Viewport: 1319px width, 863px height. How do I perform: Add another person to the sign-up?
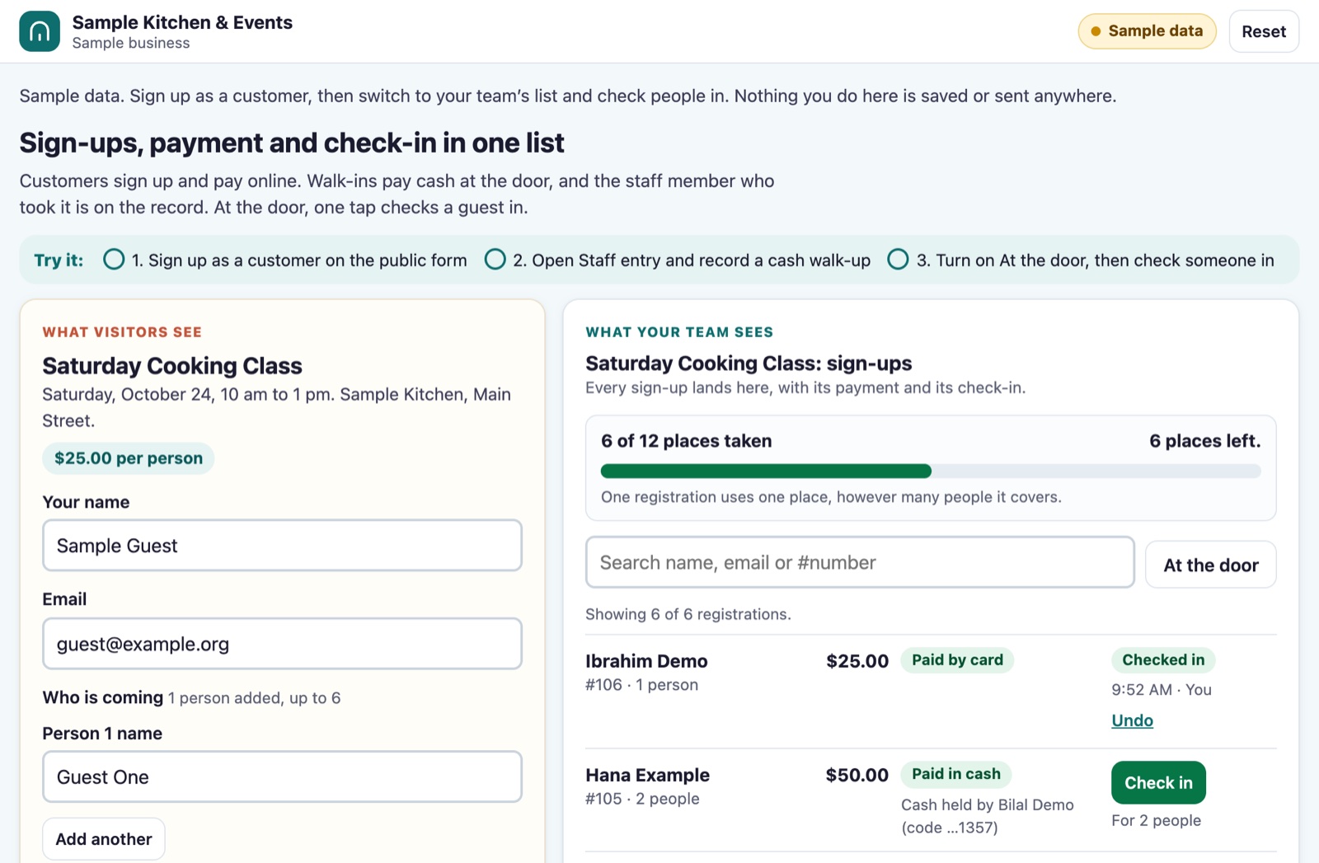click(104, 839)
